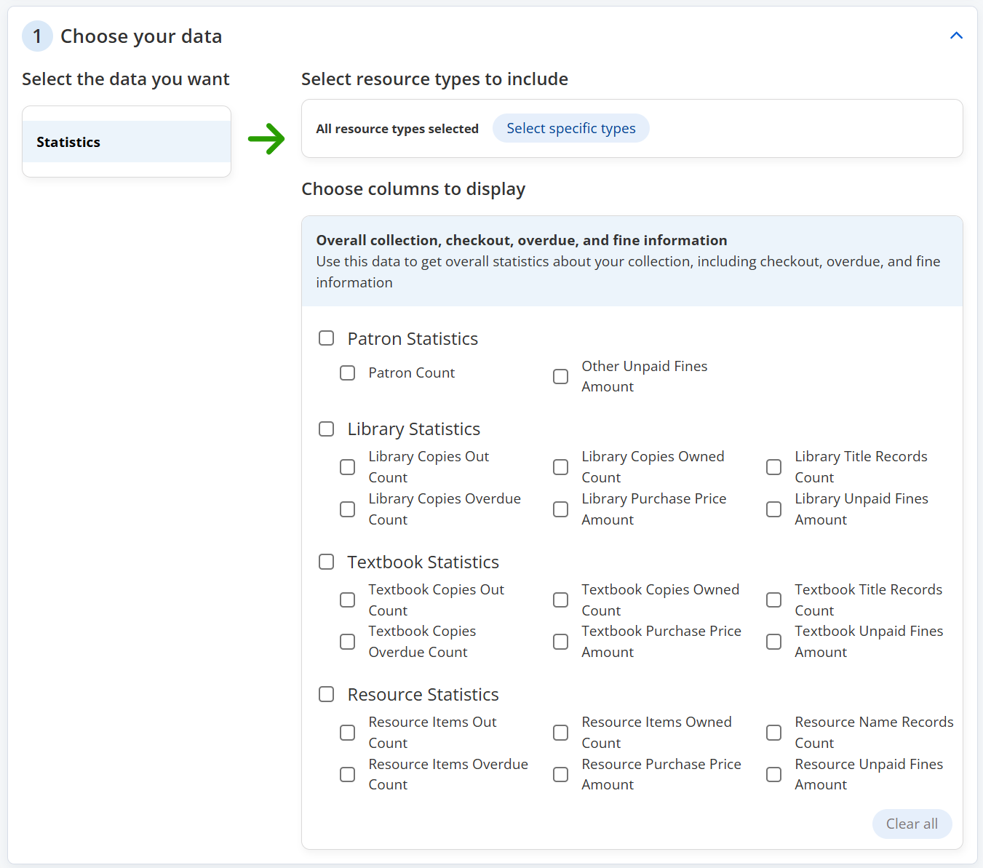Check Library Title Records Count box
Image resolution: width=983 pixels, height=868 pixels.
point(774,467)
